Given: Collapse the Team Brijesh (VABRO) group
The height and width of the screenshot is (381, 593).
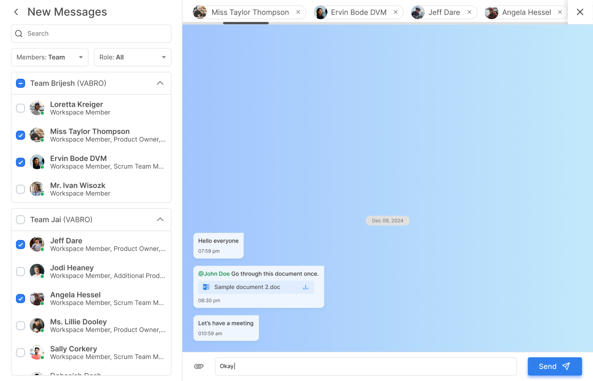Looking at the screenshot, I should [160, 83].
